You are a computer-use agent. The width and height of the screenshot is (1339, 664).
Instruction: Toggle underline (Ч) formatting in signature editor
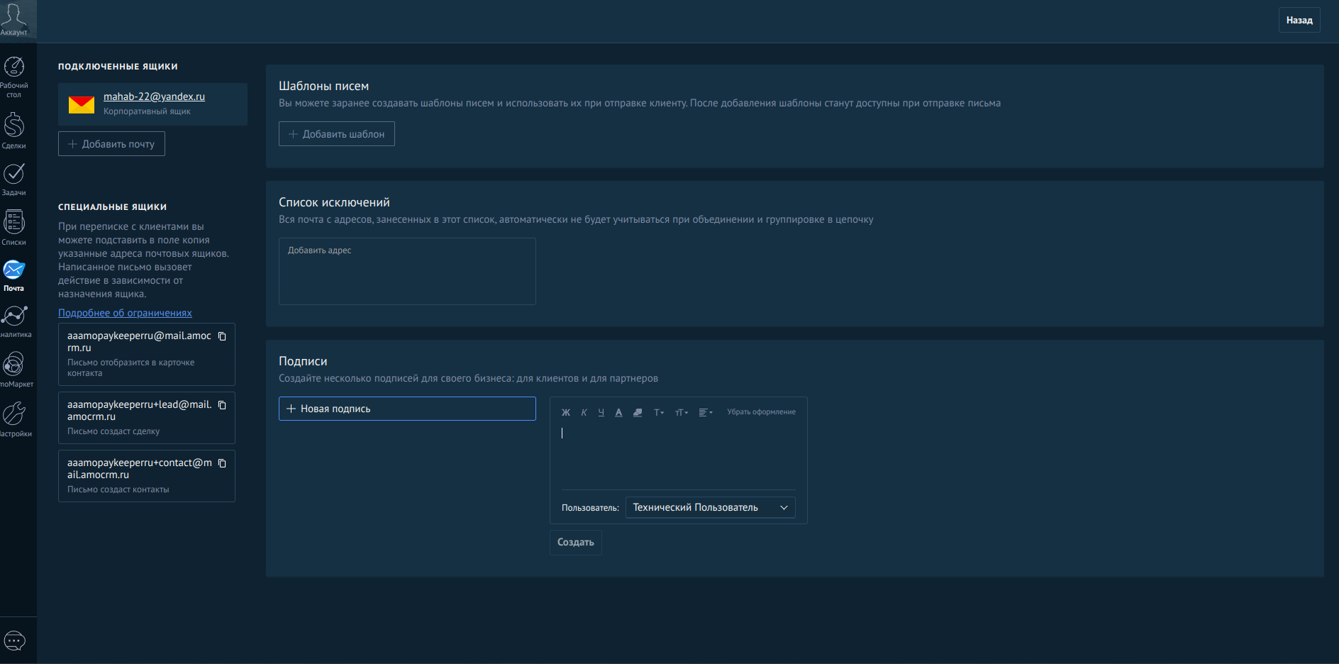[x=601, y=412]
